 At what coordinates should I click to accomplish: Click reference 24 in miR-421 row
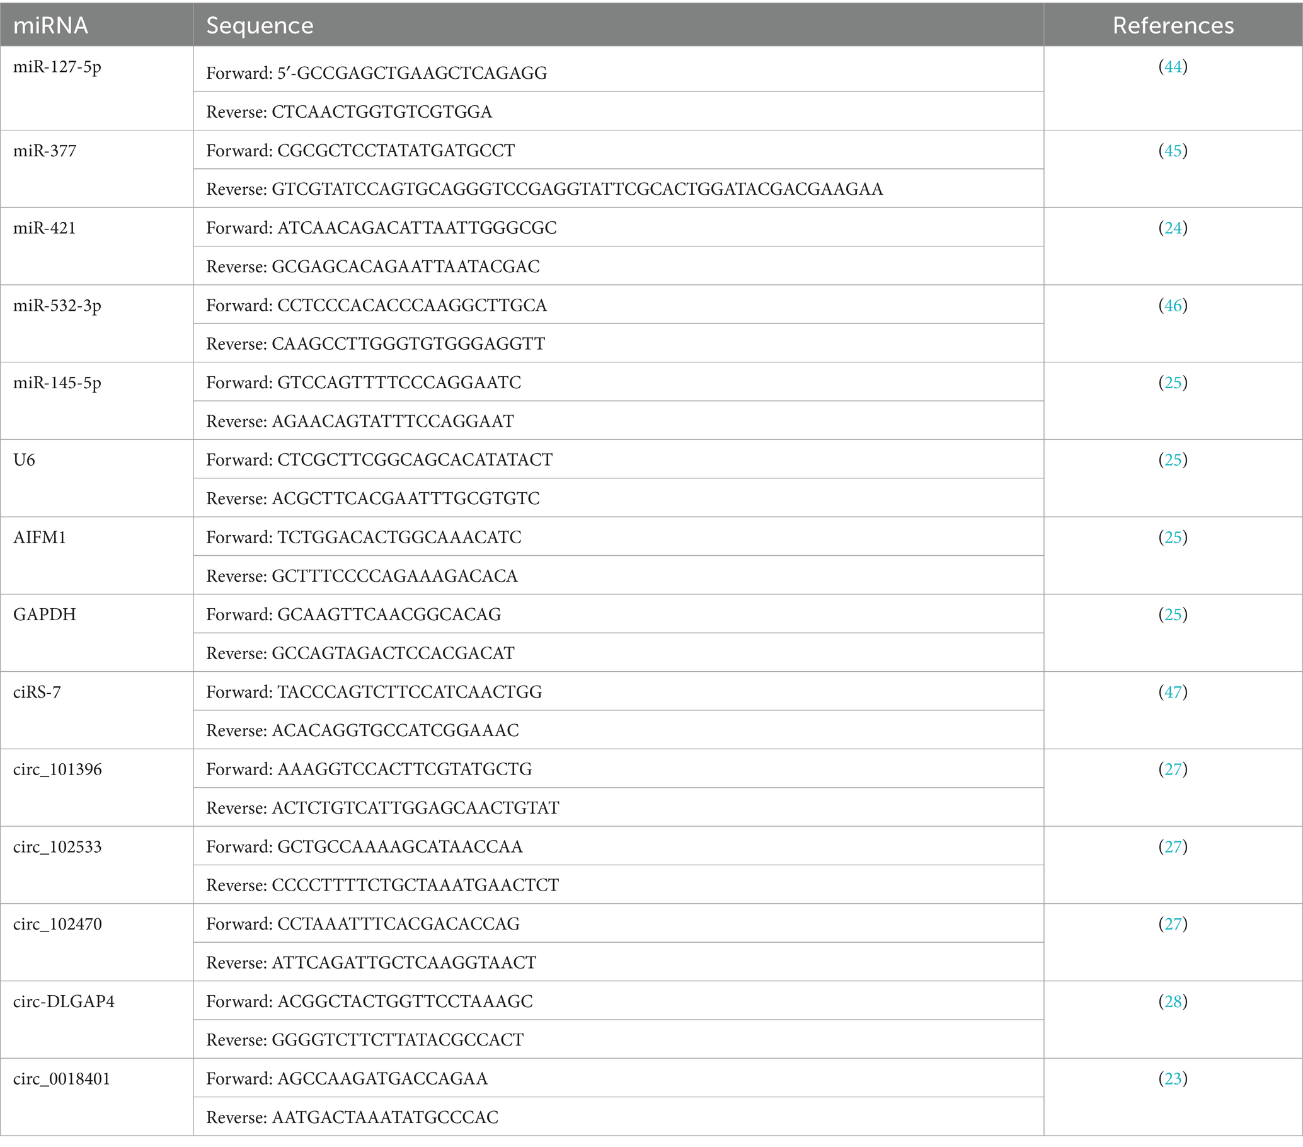1173,228
